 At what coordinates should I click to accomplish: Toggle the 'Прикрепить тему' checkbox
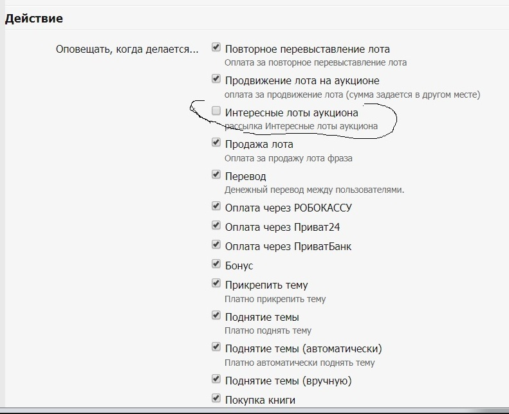[216, 283]
